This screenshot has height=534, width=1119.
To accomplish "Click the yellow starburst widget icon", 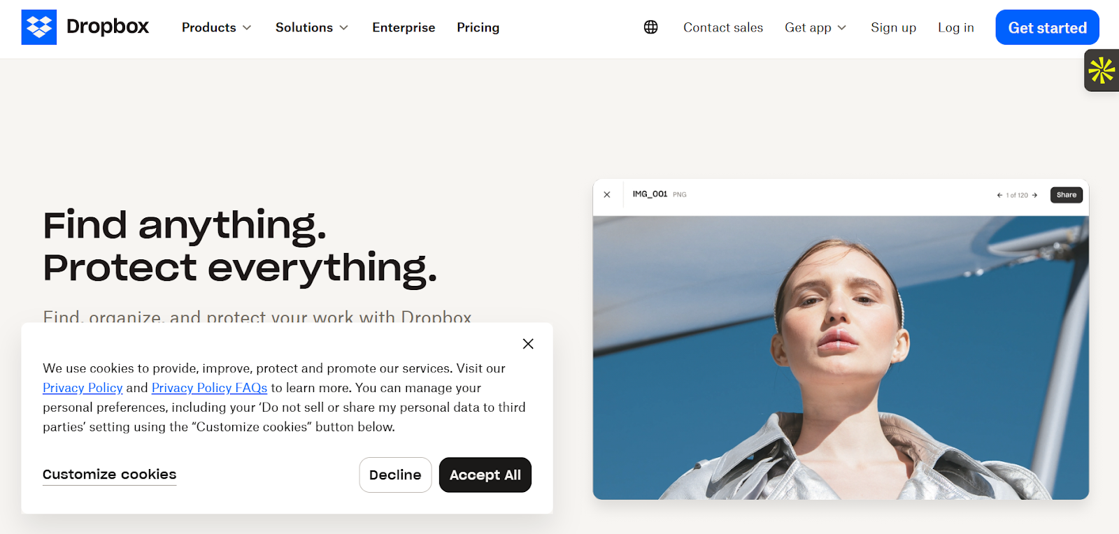I will (1102, 71).
